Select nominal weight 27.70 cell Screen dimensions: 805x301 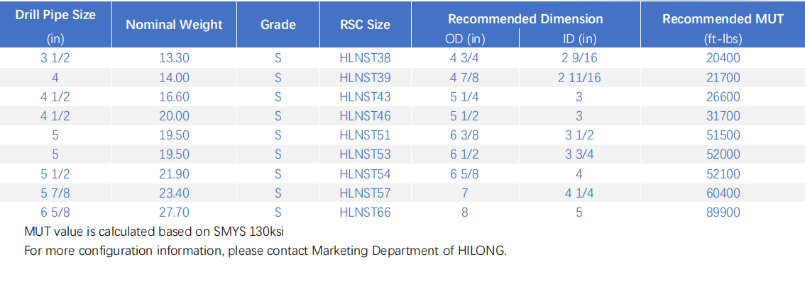(174, 212)
